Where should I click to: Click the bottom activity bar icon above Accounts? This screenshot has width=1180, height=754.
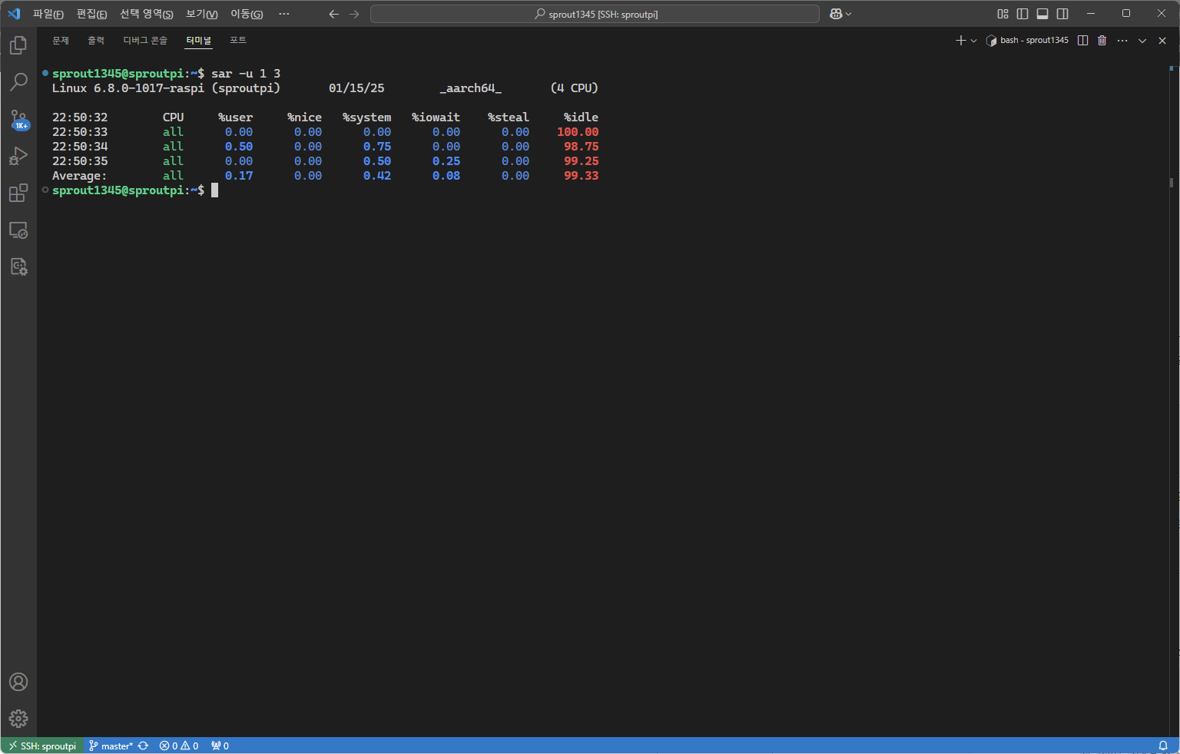[x=18, y=266]
